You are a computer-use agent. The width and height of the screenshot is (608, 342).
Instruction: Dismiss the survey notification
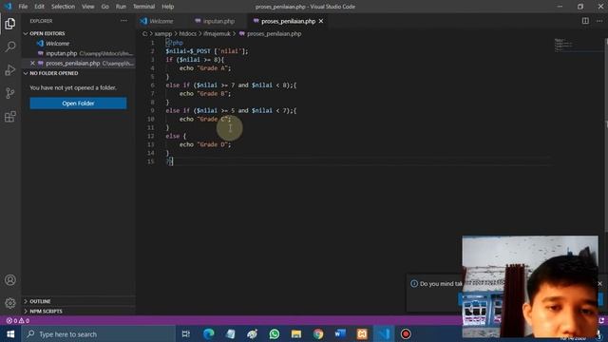pos(599,283)
